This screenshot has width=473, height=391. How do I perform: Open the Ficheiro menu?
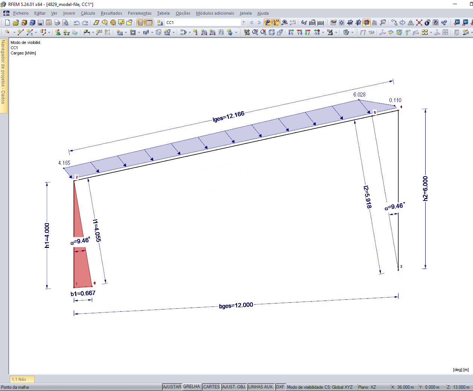21,13
